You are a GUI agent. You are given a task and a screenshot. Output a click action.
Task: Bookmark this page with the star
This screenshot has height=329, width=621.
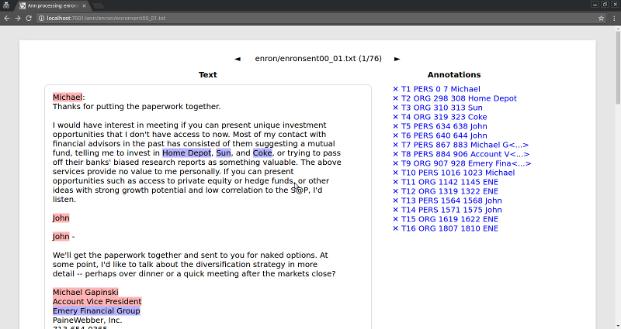(601, 18)
